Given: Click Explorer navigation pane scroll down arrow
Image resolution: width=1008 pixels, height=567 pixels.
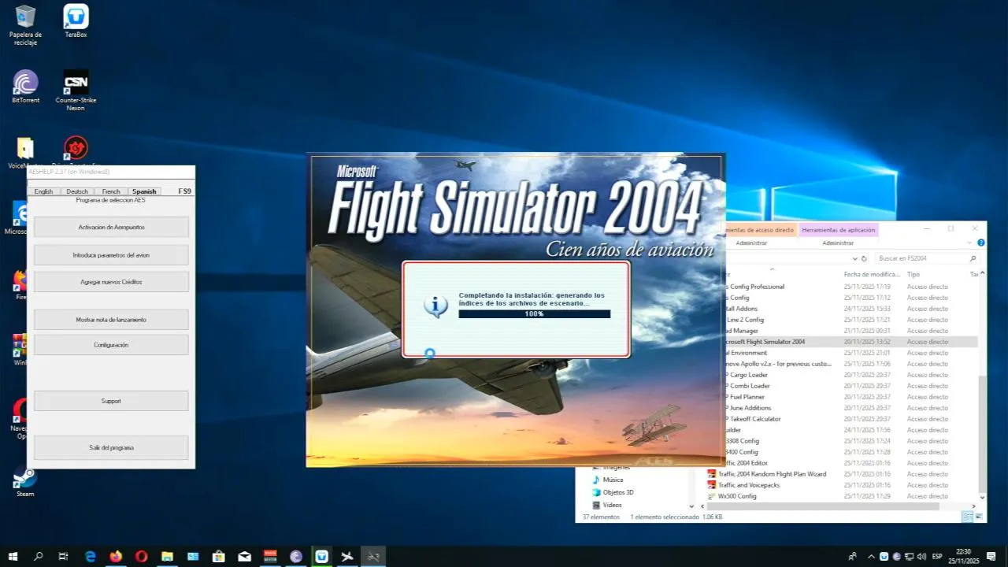Looking at the screenshot, I should [x=691, y=506].
